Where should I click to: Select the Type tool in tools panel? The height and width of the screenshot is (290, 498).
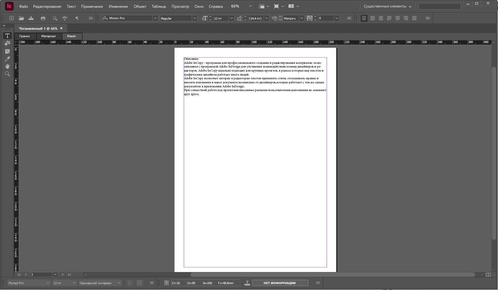point(7,36)
